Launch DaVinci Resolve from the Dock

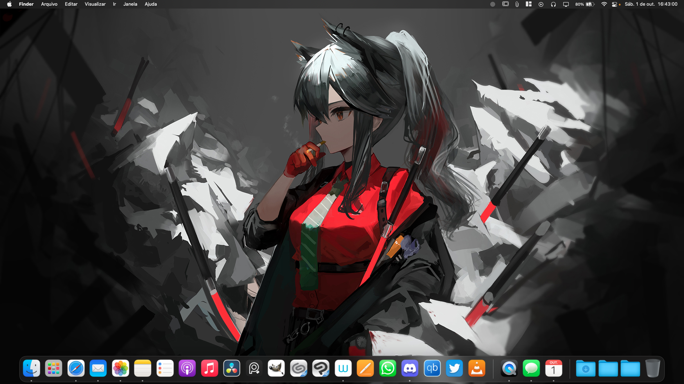[232, 368]
